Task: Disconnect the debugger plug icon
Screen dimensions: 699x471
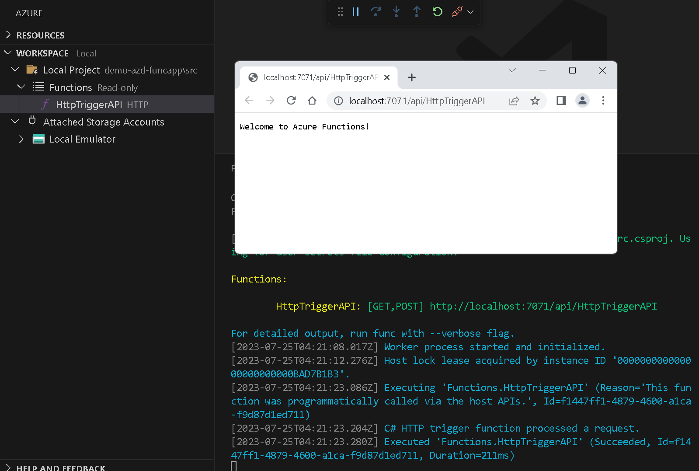Action: coord(457,12)
